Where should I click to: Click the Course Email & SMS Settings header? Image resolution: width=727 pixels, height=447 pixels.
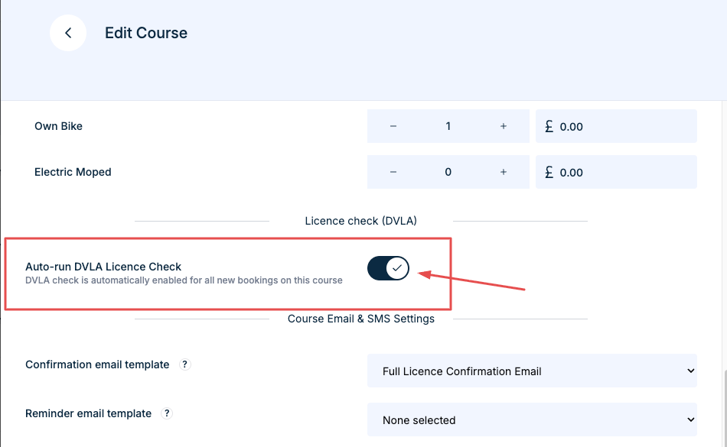tap(361, 319)
